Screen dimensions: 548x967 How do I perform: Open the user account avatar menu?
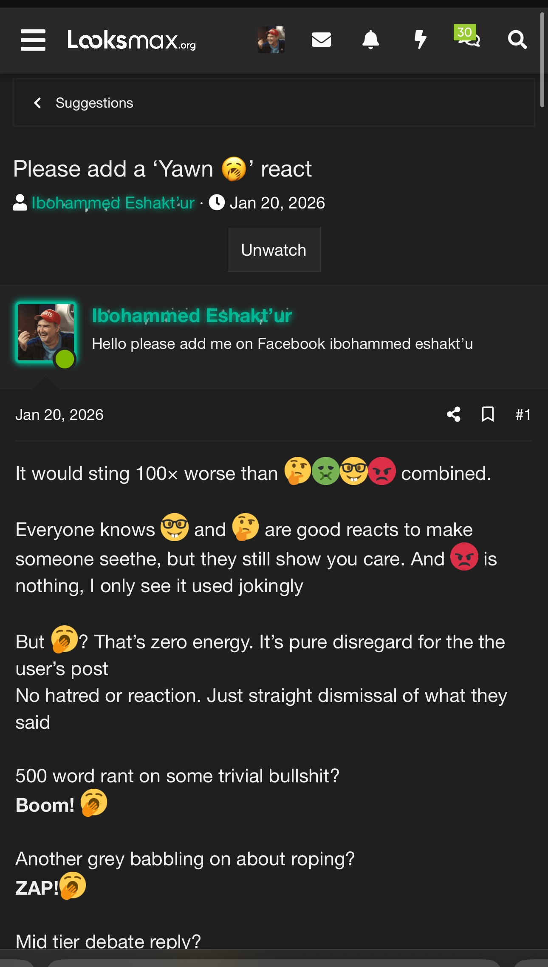(x=271, y=40)
